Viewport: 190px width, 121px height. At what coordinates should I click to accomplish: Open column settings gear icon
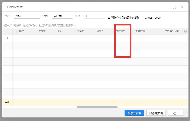185,31
